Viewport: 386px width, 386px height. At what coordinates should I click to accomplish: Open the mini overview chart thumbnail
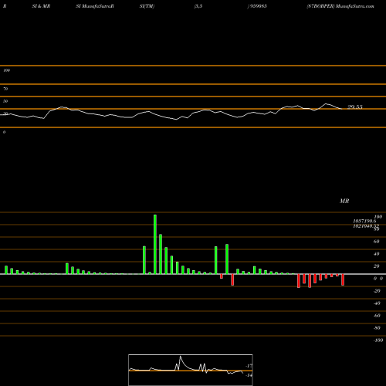click(x=191, y=370)
